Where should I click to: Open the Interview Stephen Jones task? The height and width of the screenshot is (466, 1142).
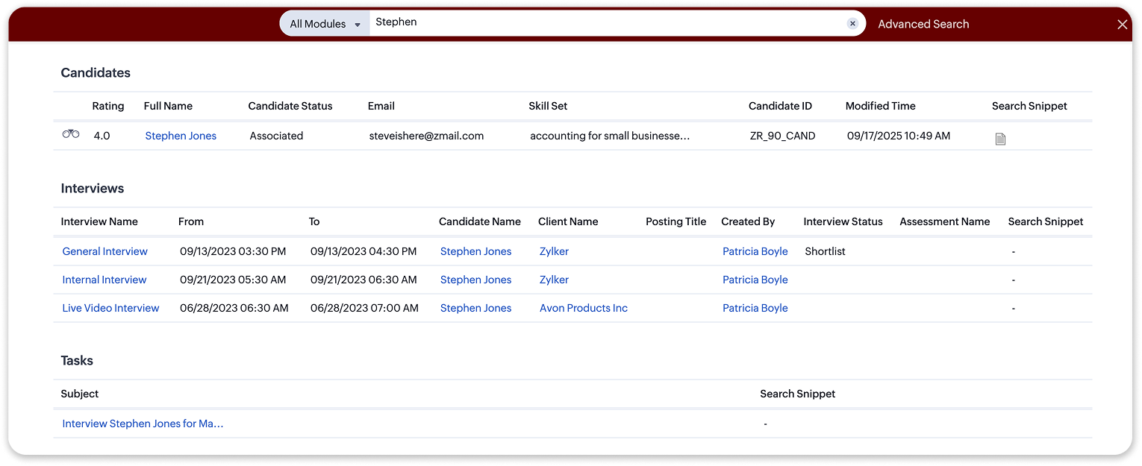143,424
